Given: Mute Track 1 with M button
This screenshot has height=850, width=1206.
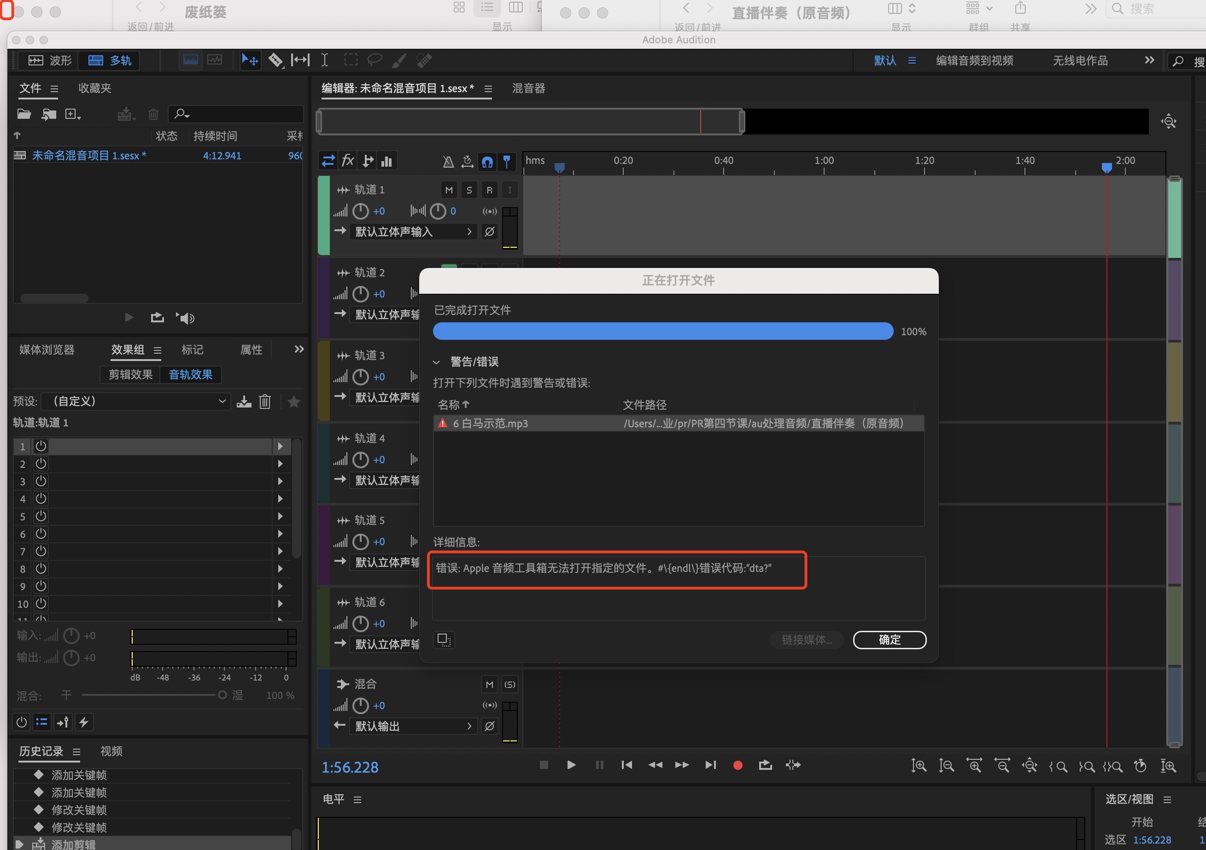Looking at the screenshot, I should pyautogui.click(x=449, y=190).
